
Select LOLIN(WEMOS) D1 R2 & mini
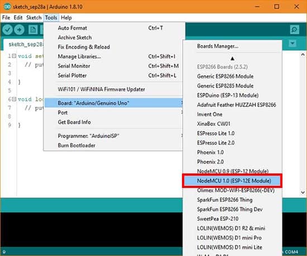232,228
